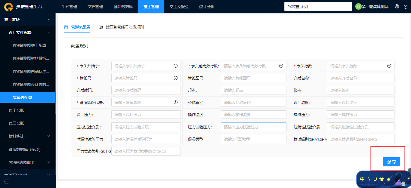Focus the 终点 input field
The image size is (411, 188).
tap(360, 90)
